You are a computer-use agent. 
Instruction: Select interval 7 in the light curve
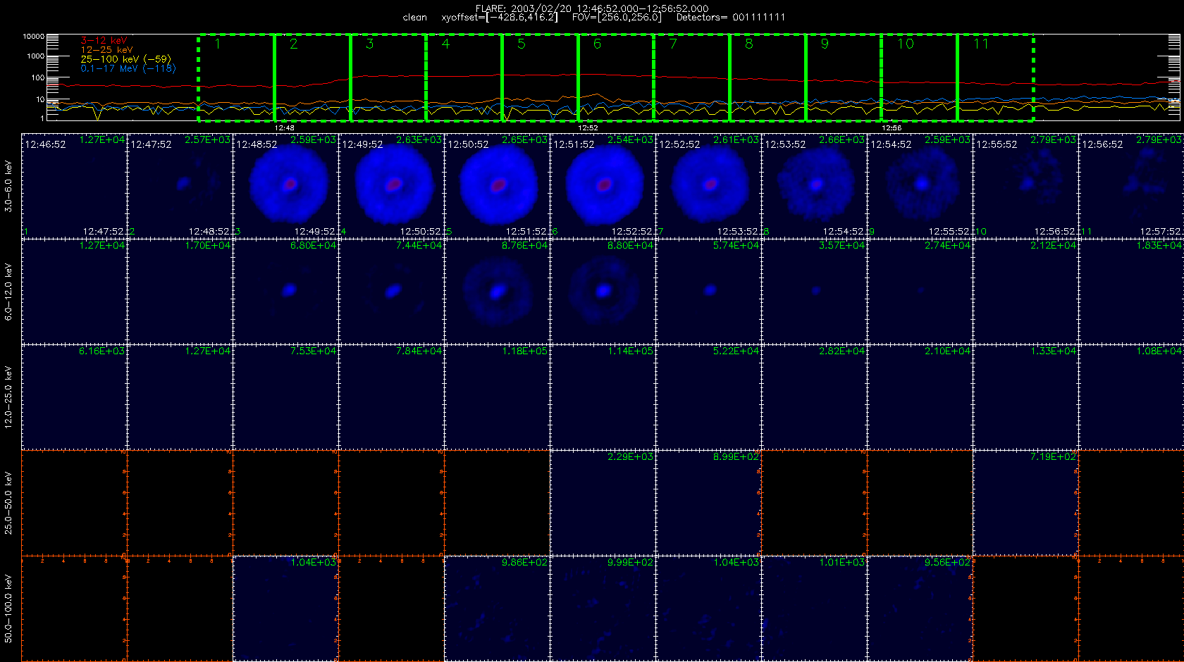pyautogui.click(x=692, y=77)
